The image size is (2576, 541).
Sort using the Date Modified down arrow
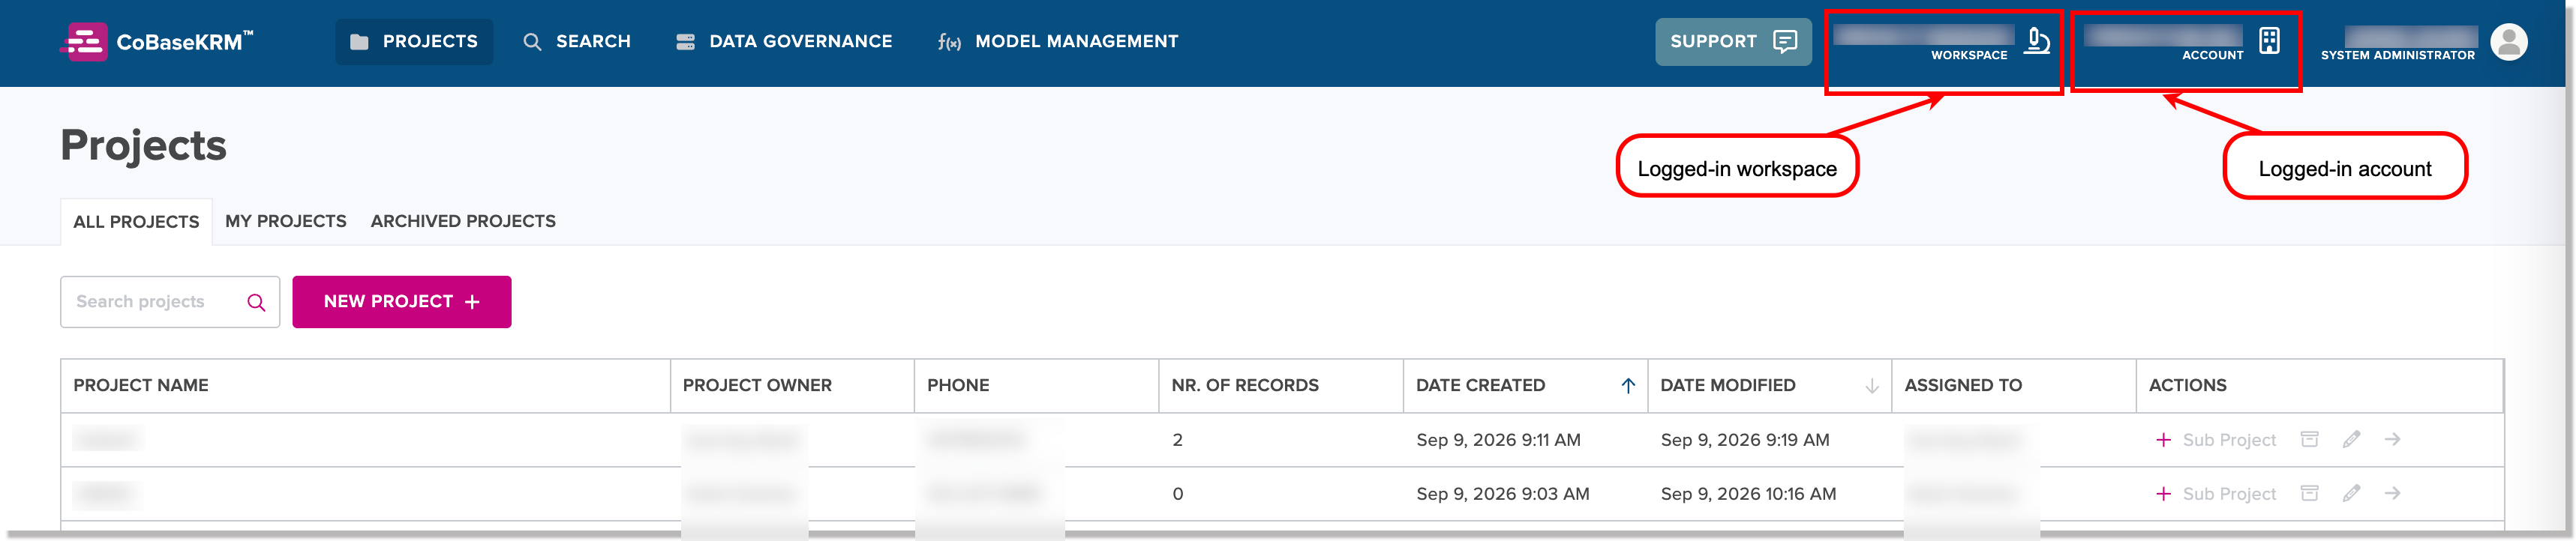click(x=1872, y=385)
